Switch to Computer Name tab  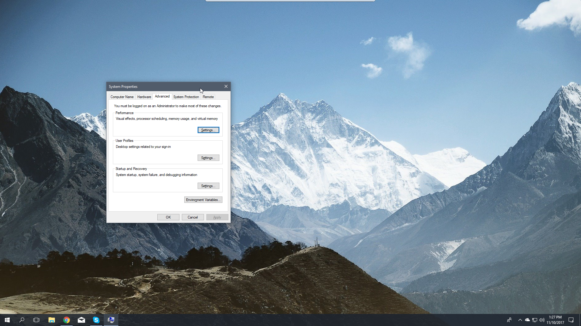122,97
